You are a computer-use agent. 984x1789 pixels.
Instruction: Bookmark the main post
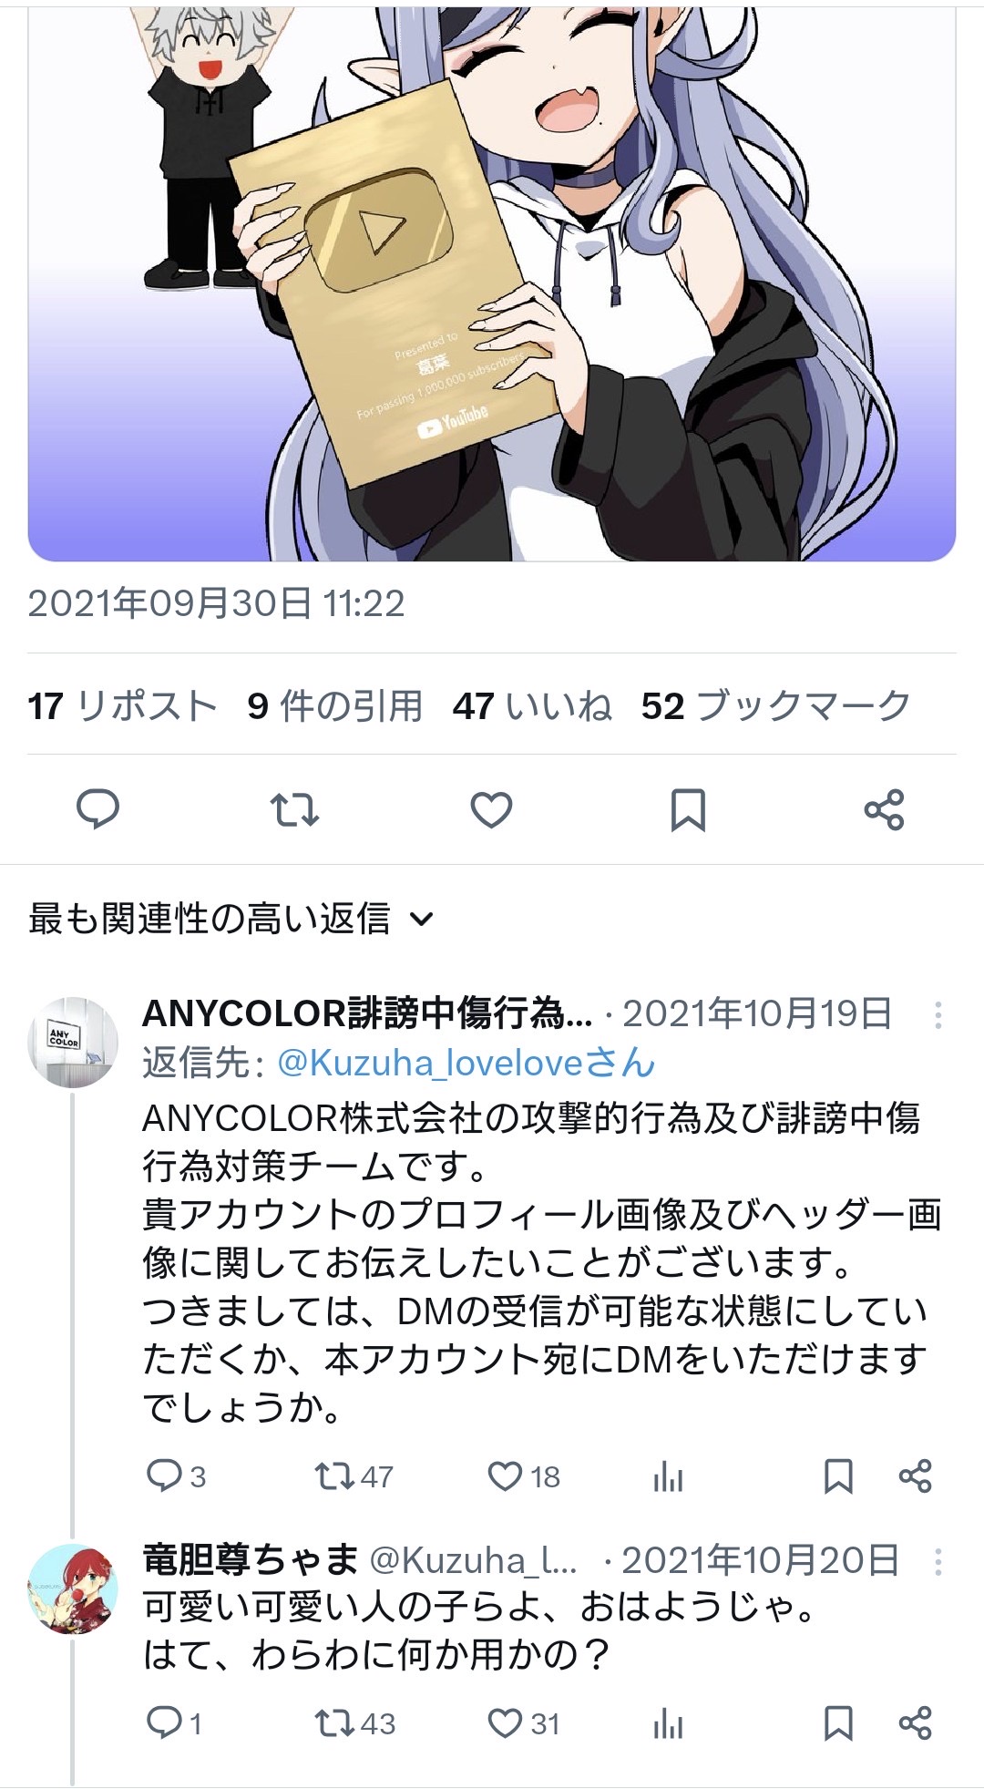(688, 809)
